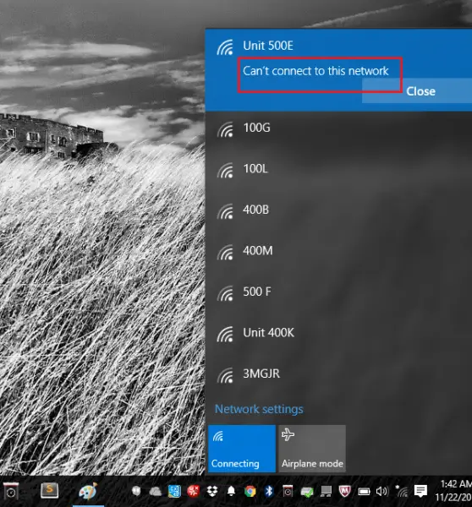Expand the 100G network entry

coord(338,128)
